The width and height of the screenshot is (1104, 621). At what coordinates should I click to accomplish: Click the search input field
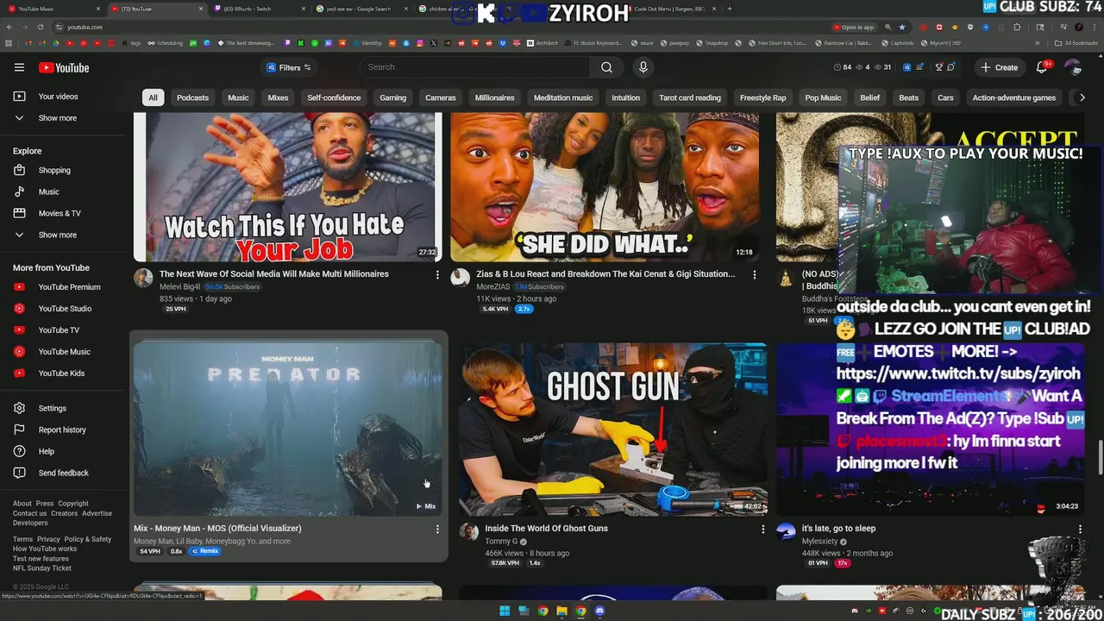pos(474,67)
